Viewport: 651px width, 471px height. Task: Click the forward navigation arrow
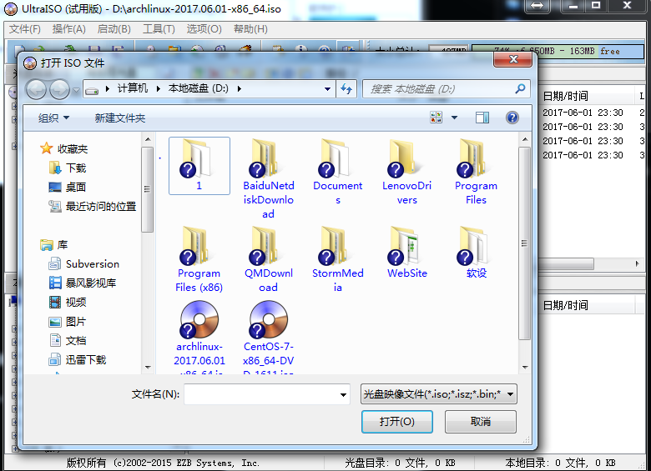pos(59,89)
